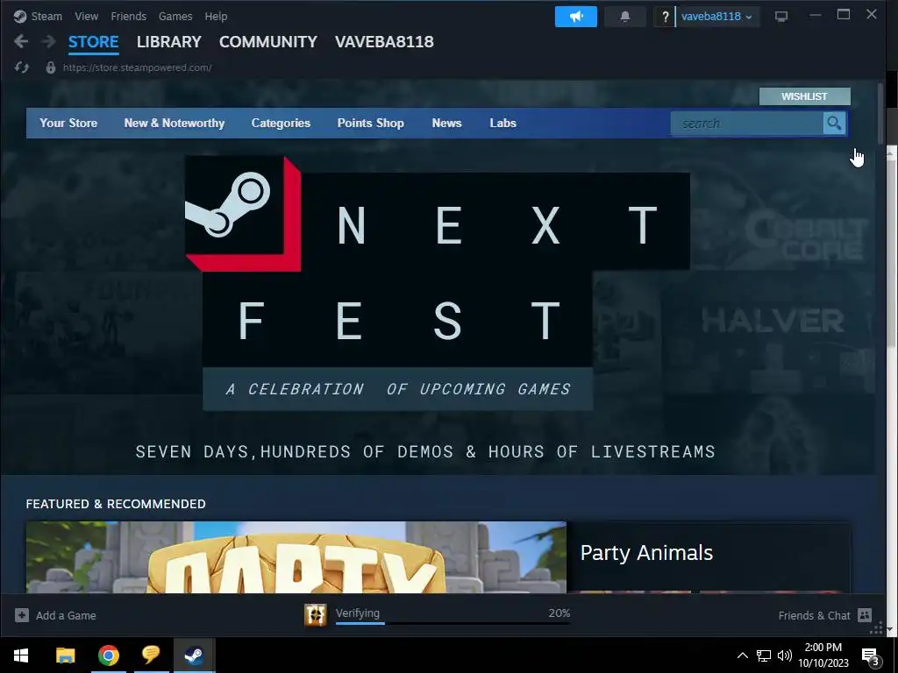Open the Labs page

point(502,123)
